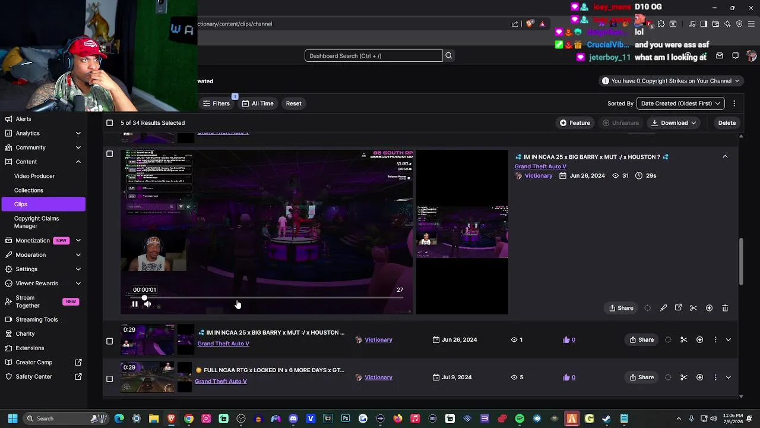Feature the Jul 9 clip via star icon
The height and width of the screenshot is (428, 760).
coord(699,377)
